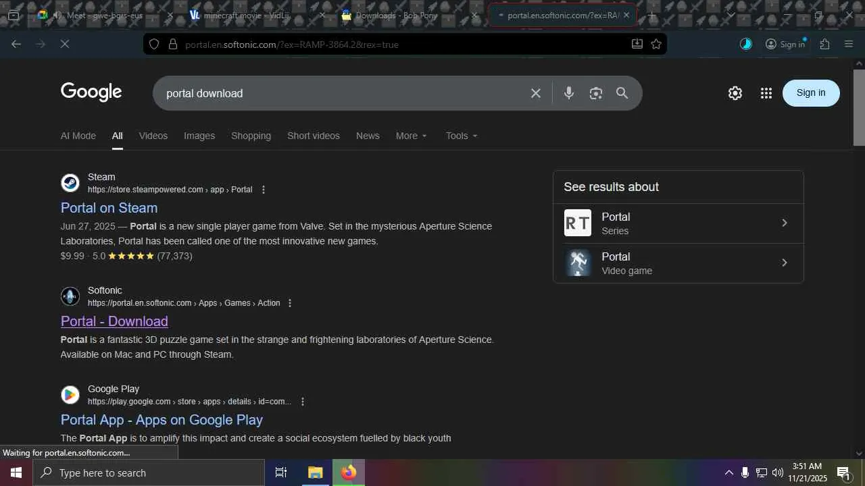Select the Short videos search tab
This screenshot has width=865, height=486.
pos(314,136)
